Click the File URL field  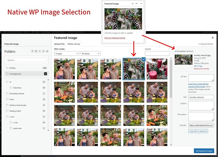201,125
